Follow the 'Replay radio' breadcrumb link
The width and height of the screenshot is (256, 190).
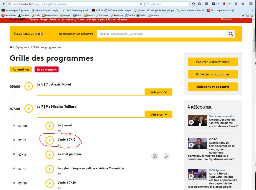[x=22, y=47]
